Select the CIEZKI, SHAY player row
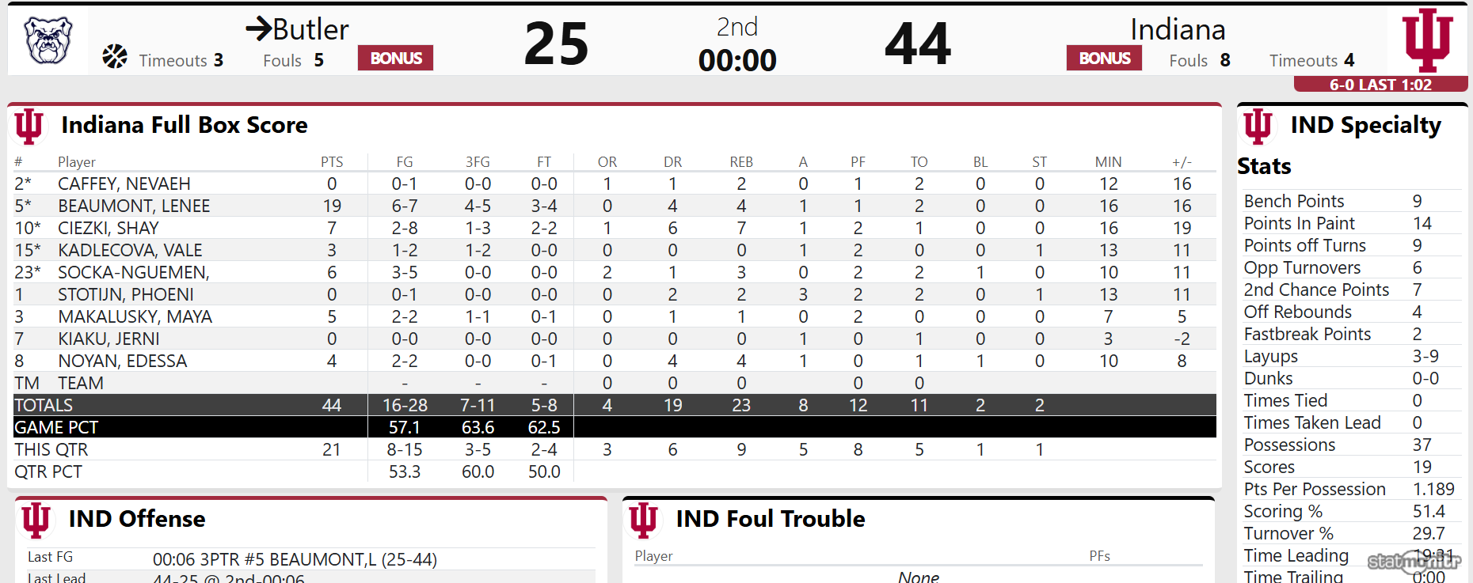1473x583 pixels. click(x=108, y=229)
